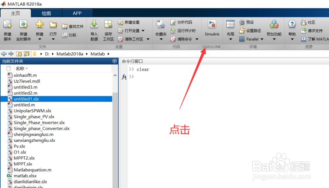Click 新建变量 new variable

129,22
